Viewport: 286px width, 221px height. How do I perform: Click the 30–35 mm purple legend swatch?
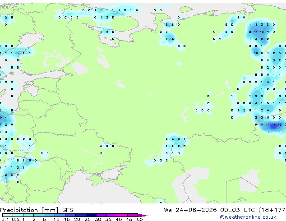(101, 215)
